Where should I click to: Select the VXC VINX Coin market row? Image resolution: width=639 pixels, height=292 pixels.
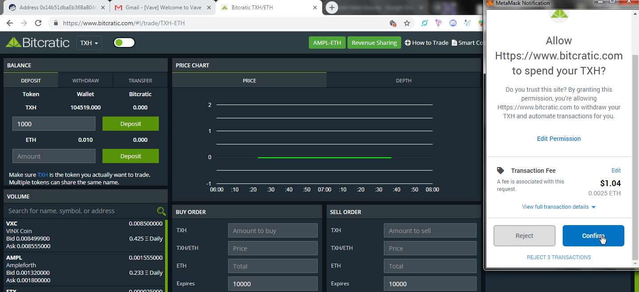pos(84,235)
